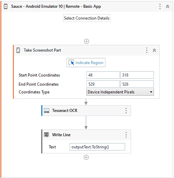Click the Take Screenshot Part phone icon
Screen dimensions: 174x178
(x=18, y=50)
